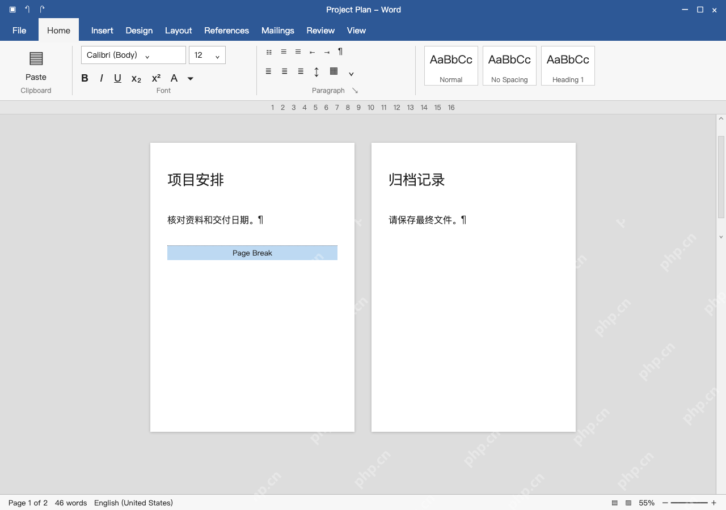The width and height of the screenshot is (726, 510).
Task: Toggle Underline formatting
Action: point(117,78)
